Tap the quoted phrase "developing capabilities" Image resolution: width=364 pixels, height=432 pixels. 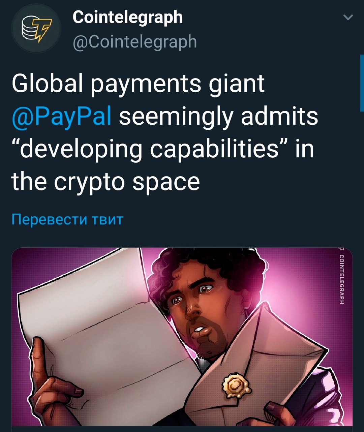point(150,150)
